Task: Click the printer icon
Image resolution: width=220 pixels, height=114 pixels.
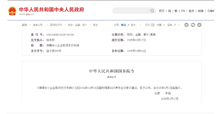Action: [153, 25]
